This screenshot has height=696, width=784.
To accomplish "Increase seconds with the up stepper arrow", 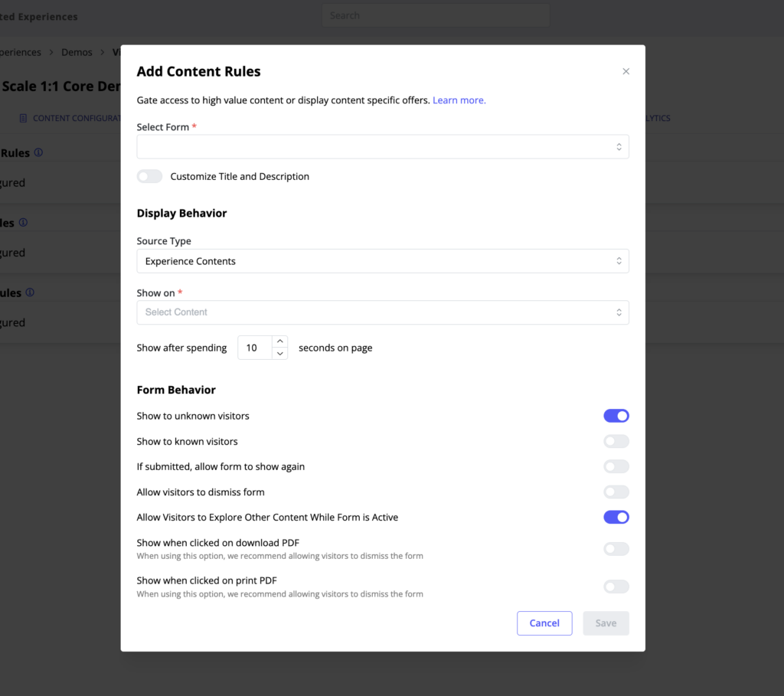I will point(280,341).
